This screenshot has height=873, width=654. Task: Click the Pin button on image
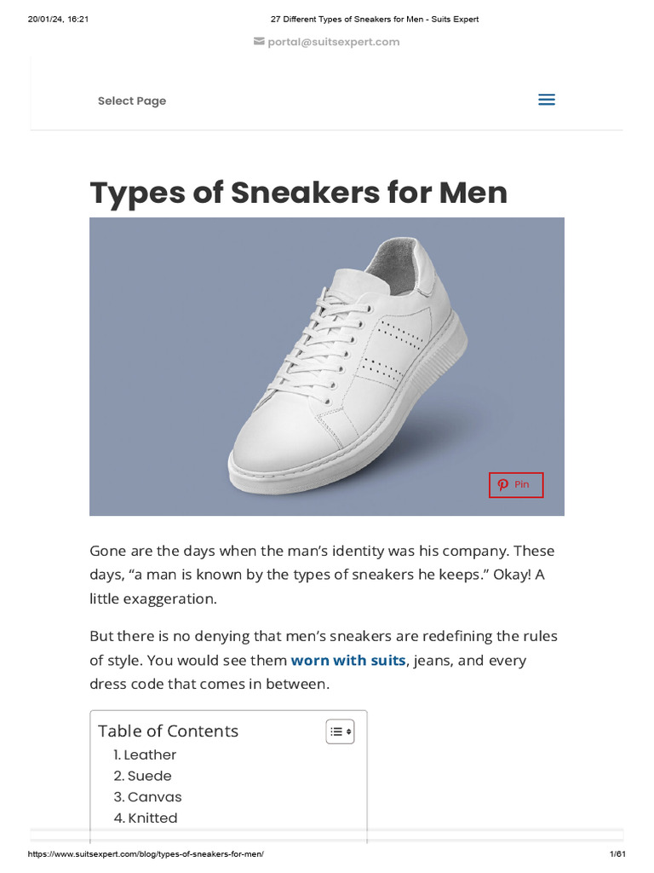(516, 485)
